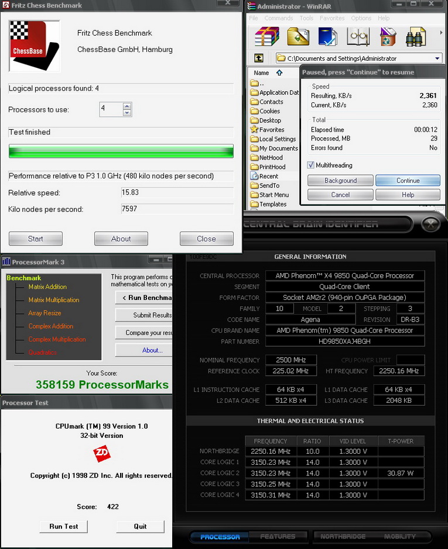Select the Benchmark root tree node
The height and width of the screenshot is (549, 448).
[24, 278]
